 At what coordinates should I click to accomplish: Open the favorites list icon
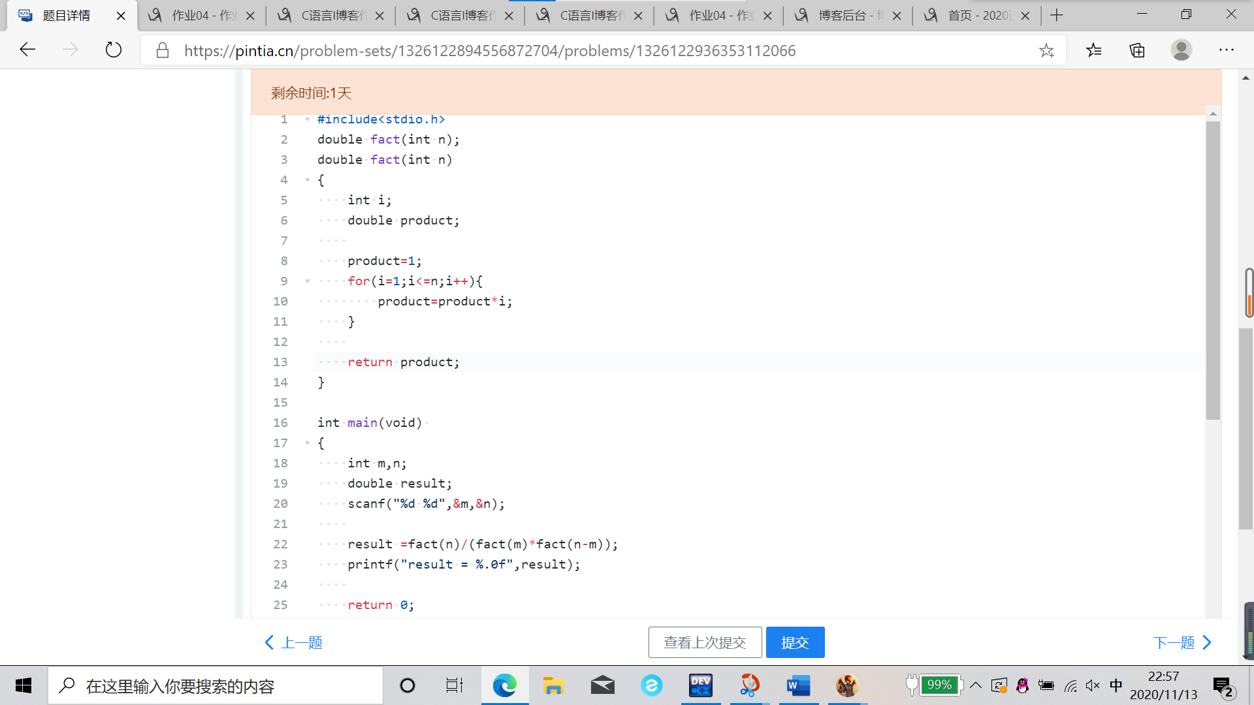coord(1094,50)
